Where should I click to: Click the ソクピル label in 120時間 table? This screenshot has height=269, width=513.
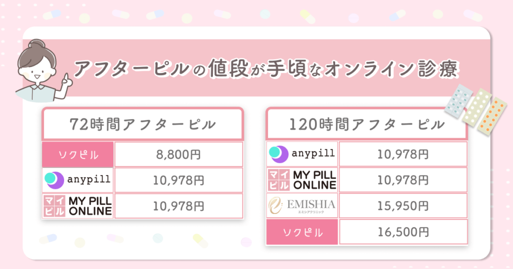302,232
